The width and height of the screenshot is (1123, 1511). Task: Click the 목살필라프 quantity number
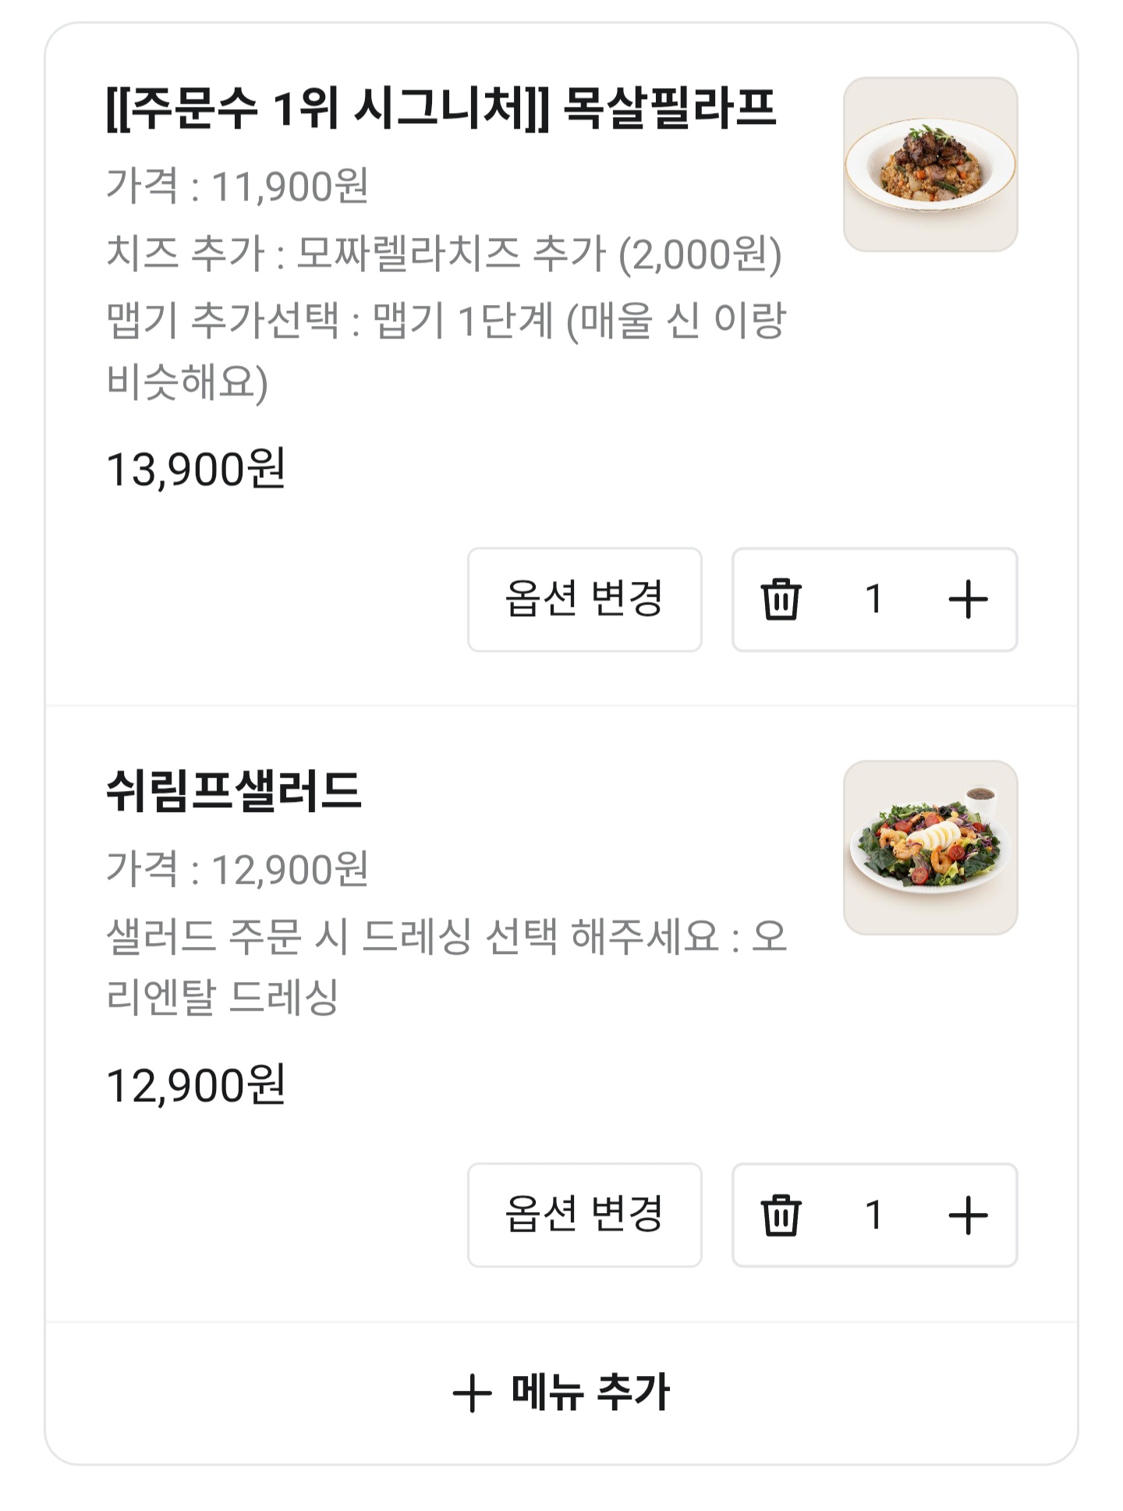[873, 599]
